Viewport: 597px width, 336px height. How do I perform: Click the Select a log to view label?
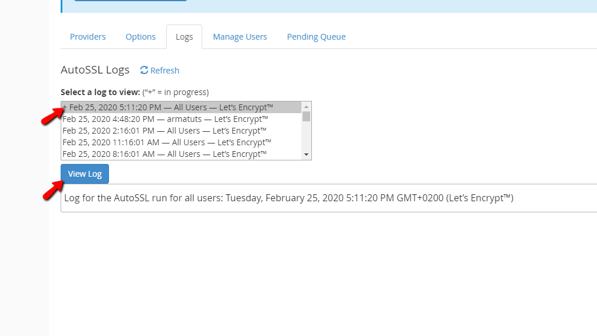pos(99,92)
